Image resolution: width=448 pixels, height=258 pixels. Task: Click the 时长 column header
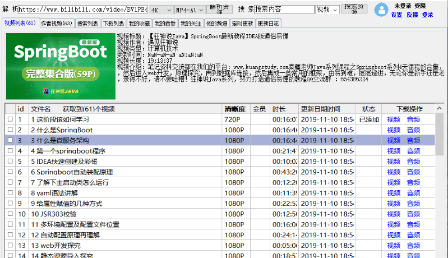pyautogui.click(x=284, y=109)
